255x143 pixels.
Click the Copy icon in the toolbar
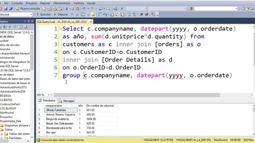72,8
